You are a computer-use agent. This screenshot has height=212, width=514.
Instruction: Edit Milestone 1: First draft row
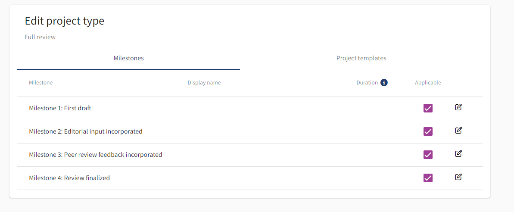pos(458,107)
